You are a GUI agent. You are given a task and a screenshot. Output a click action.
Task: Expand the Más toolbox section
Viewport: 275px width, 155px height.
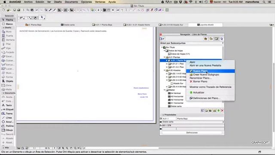[x=3, y=148]
